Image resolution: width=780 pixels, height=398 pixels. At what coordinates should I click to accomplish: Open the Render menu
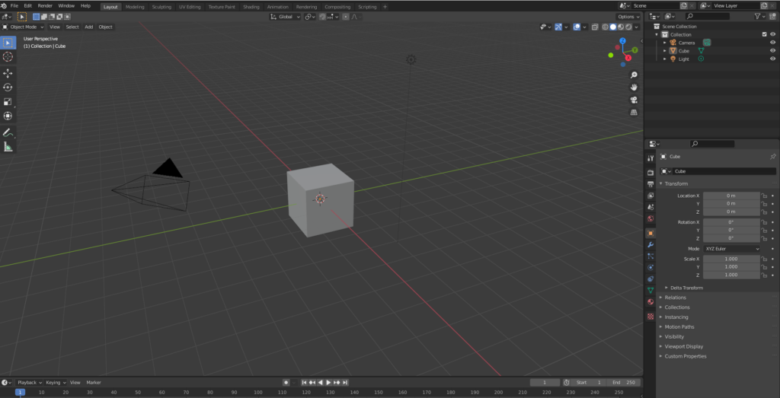(x=45, y=6)
